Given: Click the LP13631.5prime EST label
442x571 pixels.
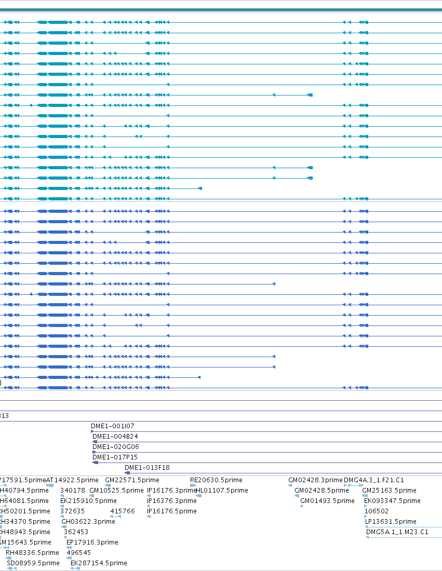Looking at the screenshot, I should click(391, 522).
